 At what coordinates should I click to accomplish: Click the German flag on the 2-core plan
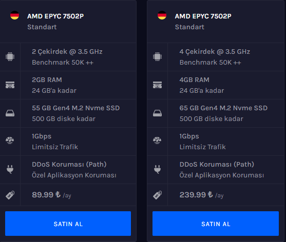(14, 15)
